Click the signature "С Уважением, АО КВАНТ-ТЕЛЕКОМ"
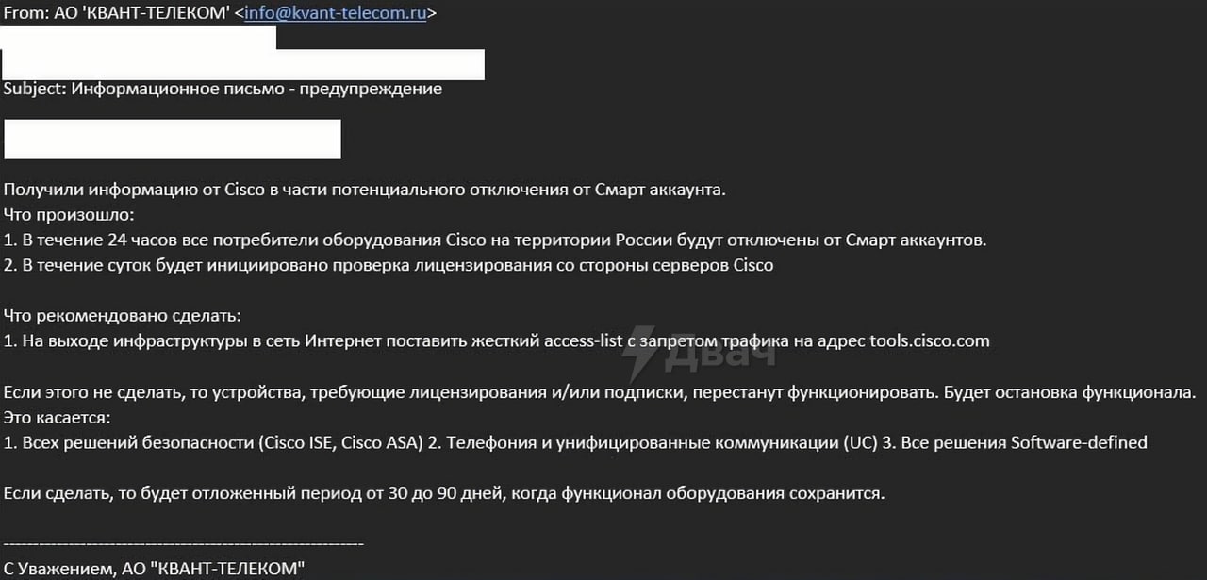 click(x=155, y=569)
